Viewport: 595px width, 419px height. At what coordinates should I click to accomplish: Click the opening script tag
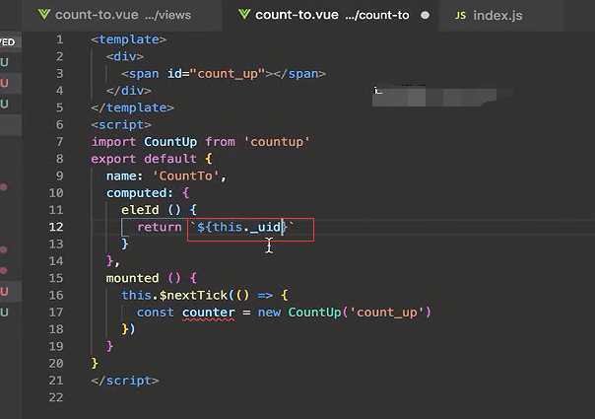(x=121, y=124)
